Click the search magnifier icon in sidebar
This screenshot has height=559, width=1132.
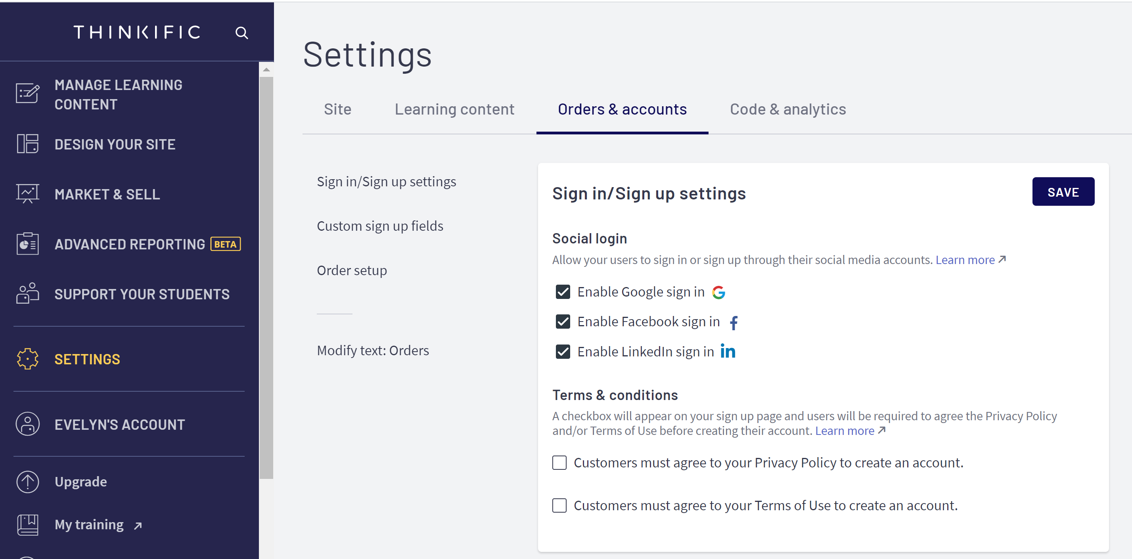pyautogui.click(x=241, y=33)
